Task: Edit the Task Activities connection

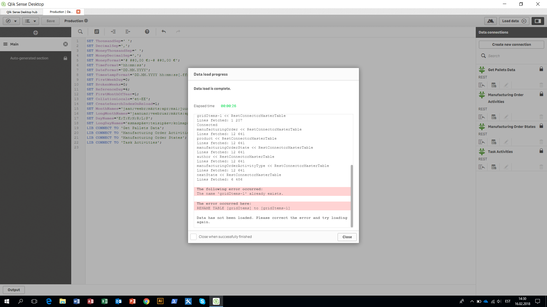Action: click(506, 167)
